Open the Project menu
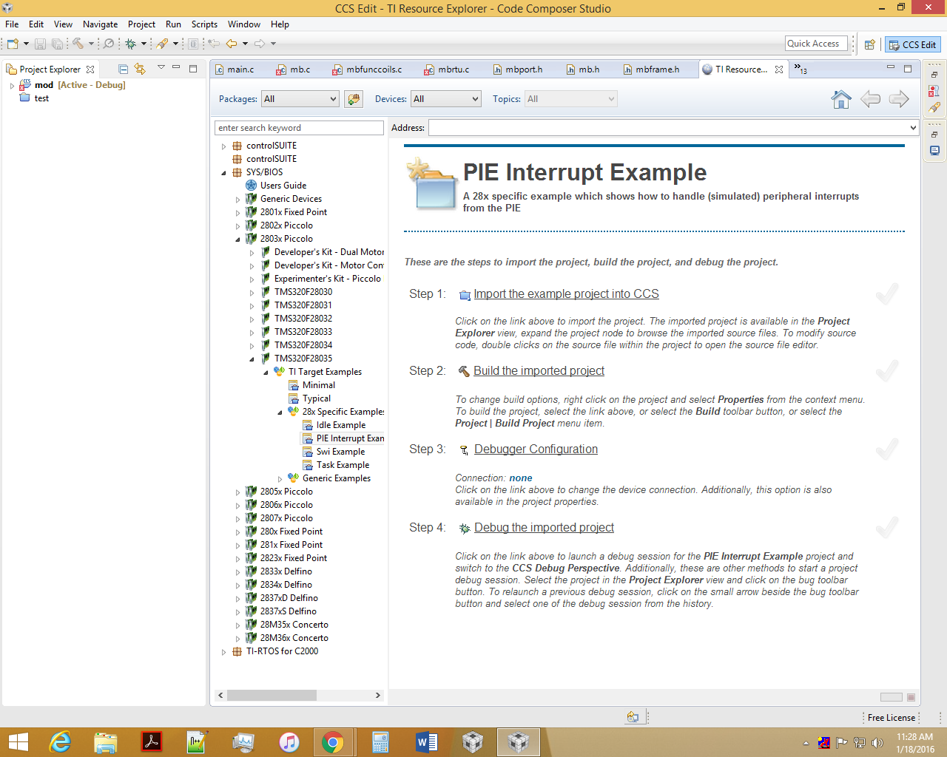The width and height of the screenshot is (947, 757). coord(141,24)
